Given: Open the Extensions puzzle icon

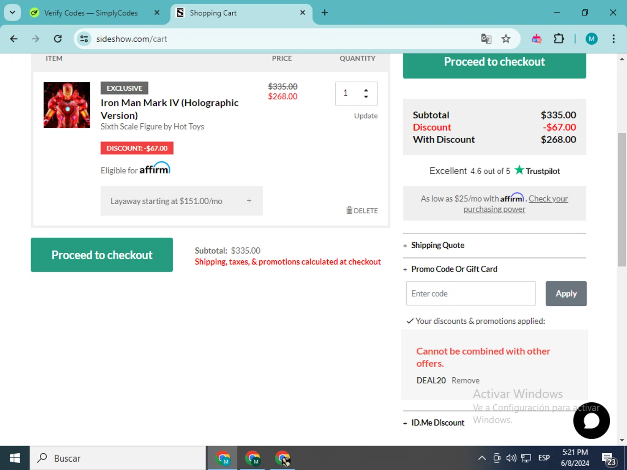Looking at the screenshot, I should [559, 39].
